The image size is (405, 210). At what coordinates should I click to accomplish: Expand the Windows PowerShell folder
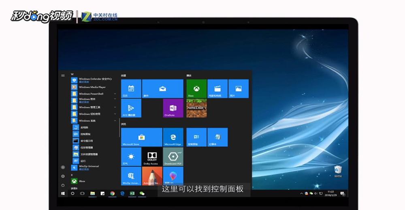[x=94, y=94]
